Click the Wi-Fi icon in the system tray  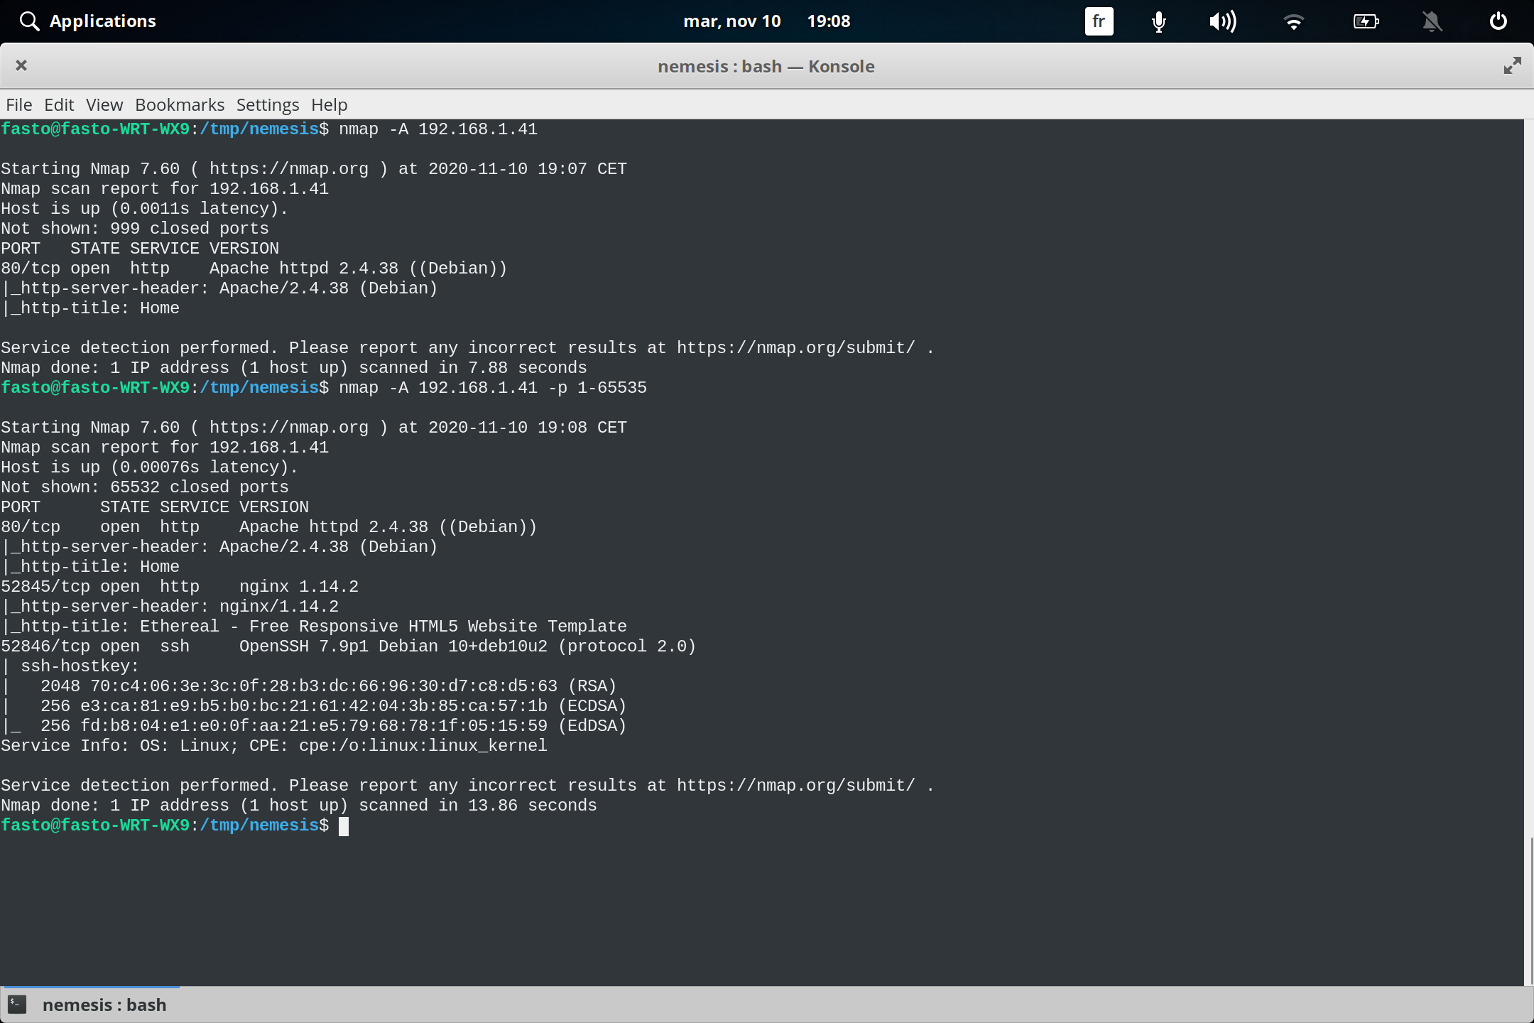[1295, 21]
